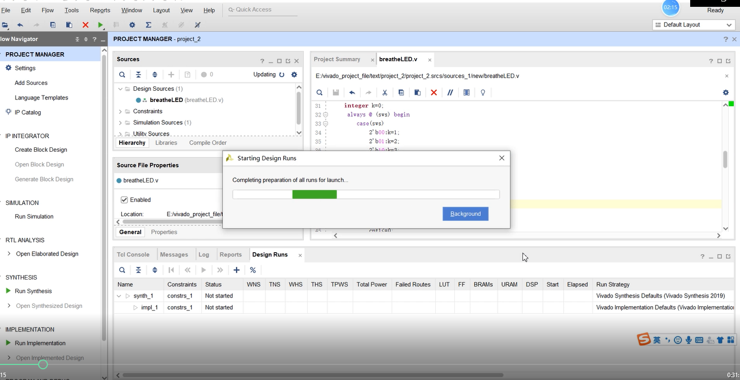Click the Undo arrow in main toolbar

pyautogui.click(x=20, y=25)
